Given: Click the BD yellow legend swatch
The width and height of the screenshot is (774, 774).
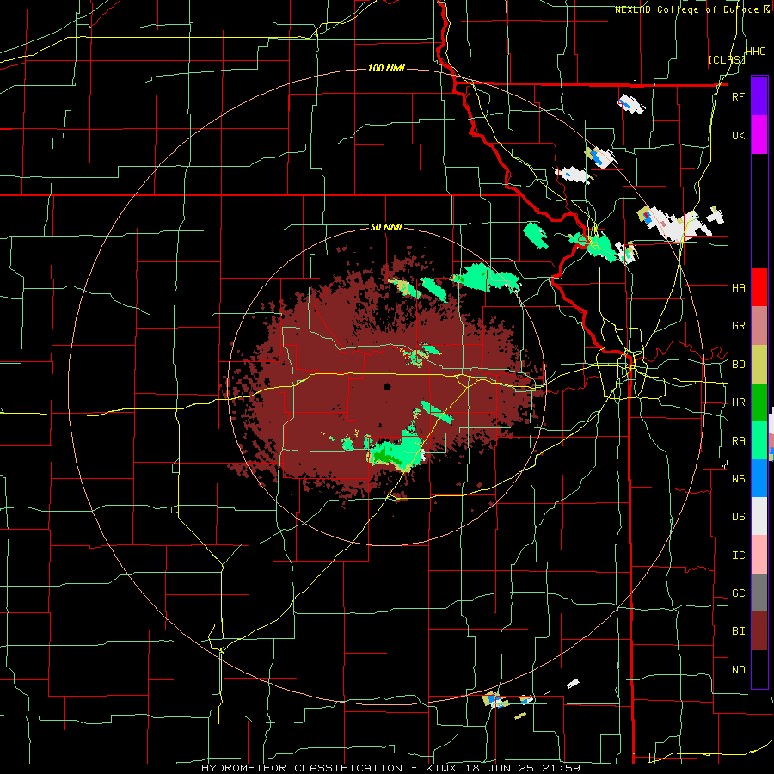Looking at the screenshot, I should click(759, 364).
